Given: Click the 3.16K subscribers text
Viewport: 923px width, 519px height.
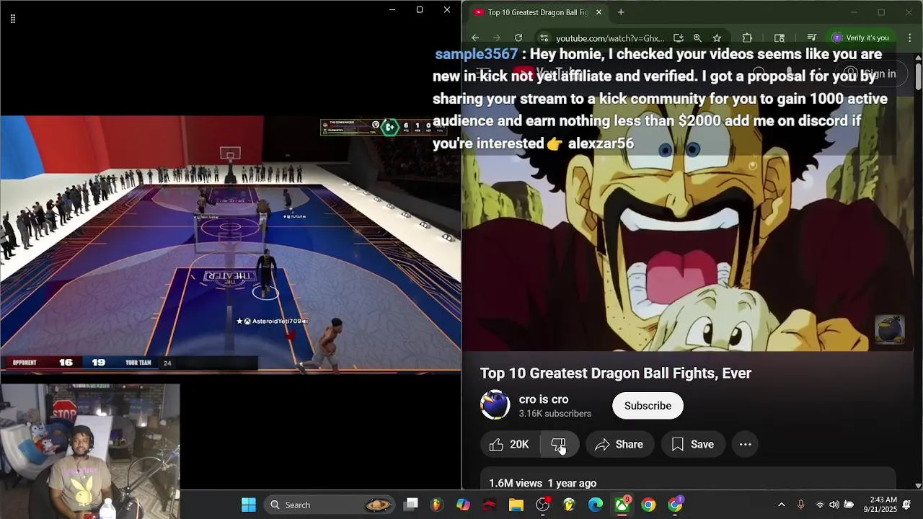Looking at the screenshot, I should point(555,414).
